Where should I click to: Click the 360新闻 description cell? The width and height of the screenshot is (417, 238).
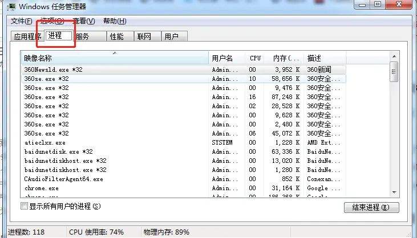coord(319,69)
